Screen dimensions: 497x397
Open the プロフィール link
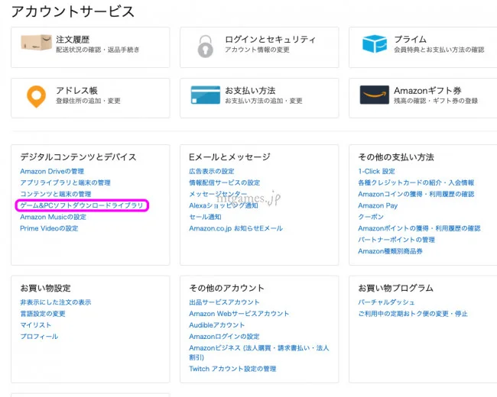point(39,337)
